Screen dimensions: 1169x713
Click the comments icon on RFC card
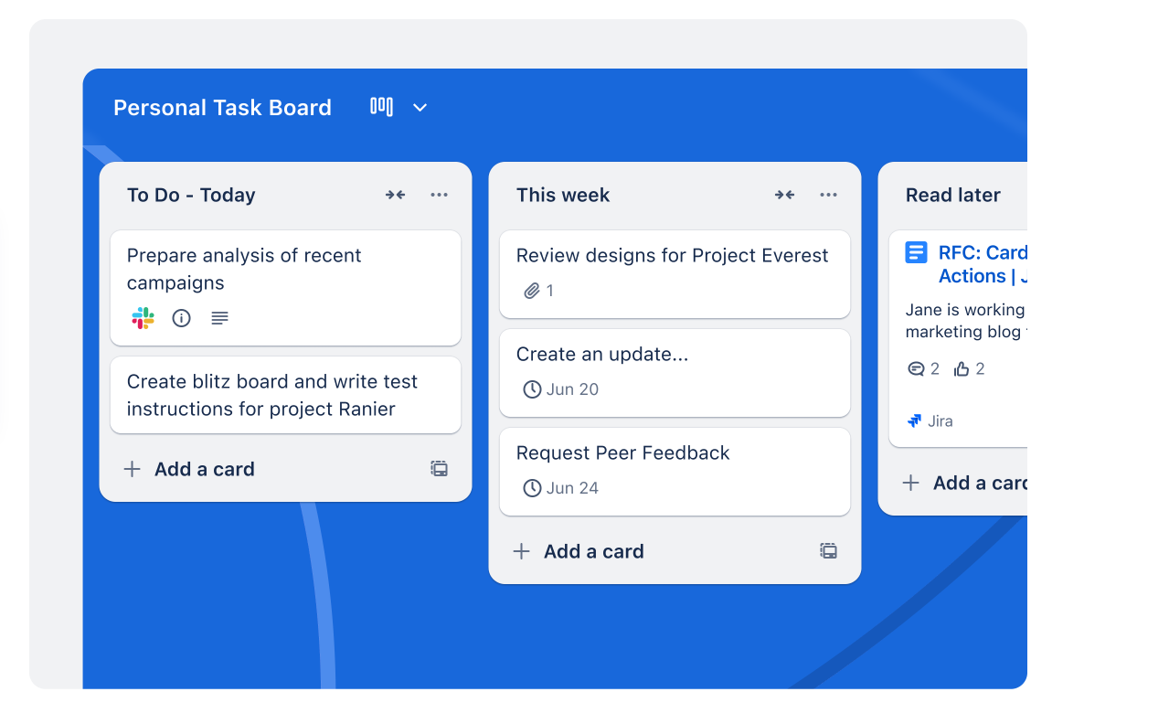coord(916,369)
